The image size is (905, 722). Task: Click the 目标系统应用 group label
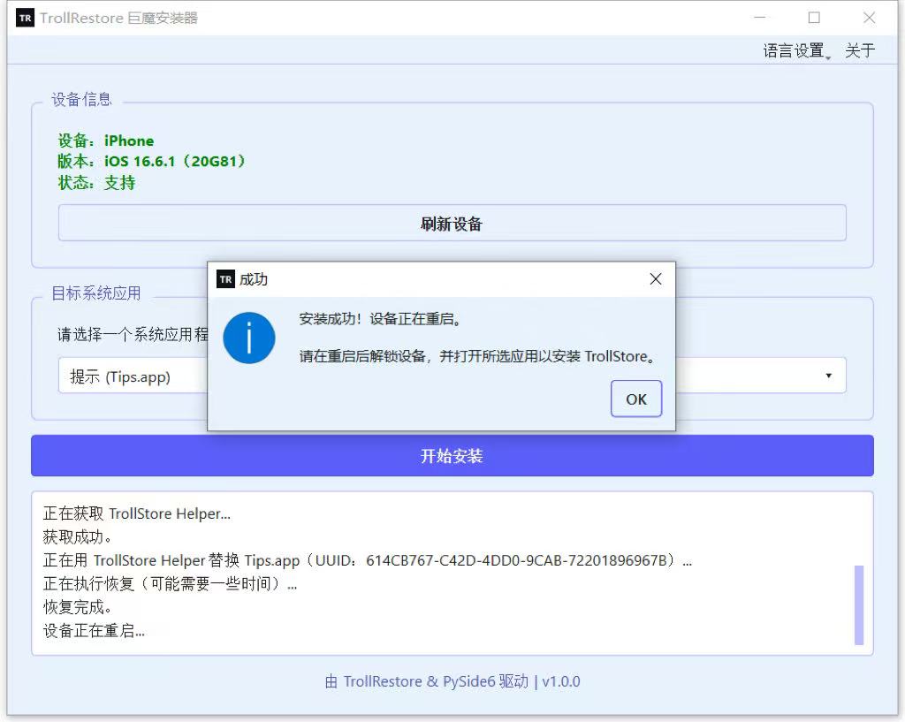pos(96,293)
